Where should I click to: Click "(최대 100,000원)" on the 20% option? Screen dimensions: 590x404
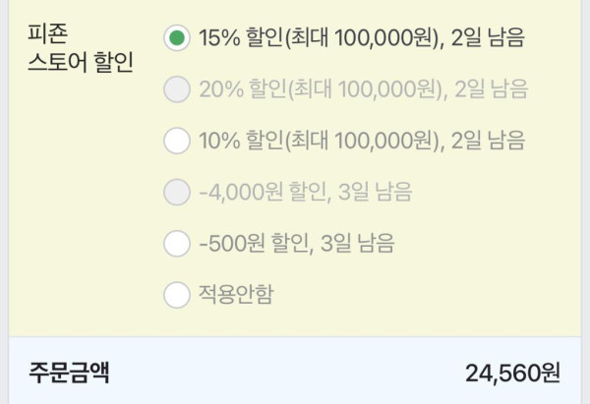[364, 90]
